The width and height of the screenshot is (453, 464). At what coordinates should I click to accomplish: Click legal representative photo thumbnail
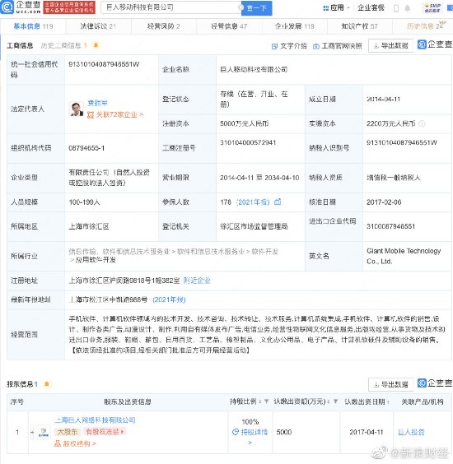[x=77, y=109]
